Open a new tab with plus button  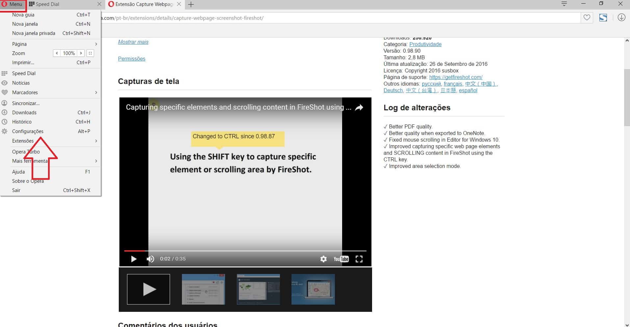pyautogui.click(x=191, y=4)
